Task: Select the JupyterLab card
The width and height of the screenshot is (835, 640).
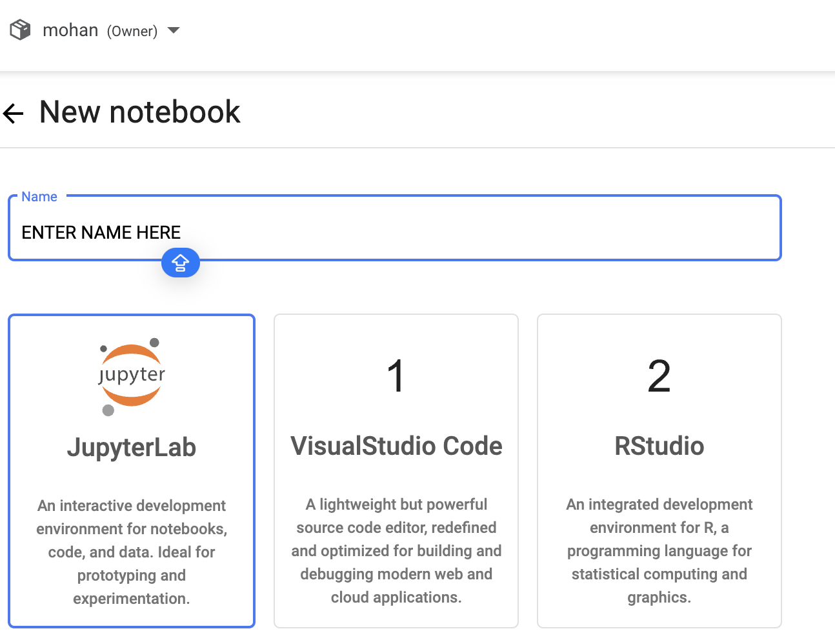Action: 132,471
